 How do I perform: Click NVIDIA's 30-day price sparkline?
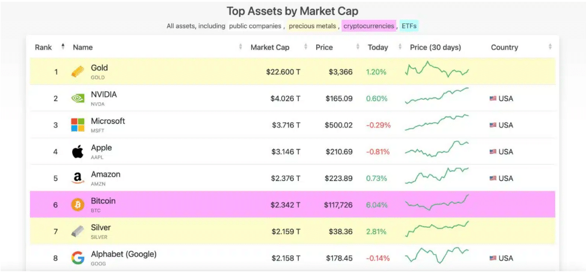[437, 96]
